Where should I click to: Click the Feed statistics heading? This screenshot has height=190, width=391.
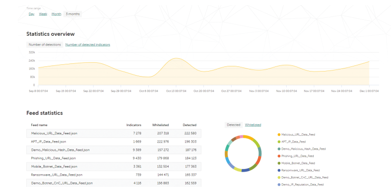[44, 113]
